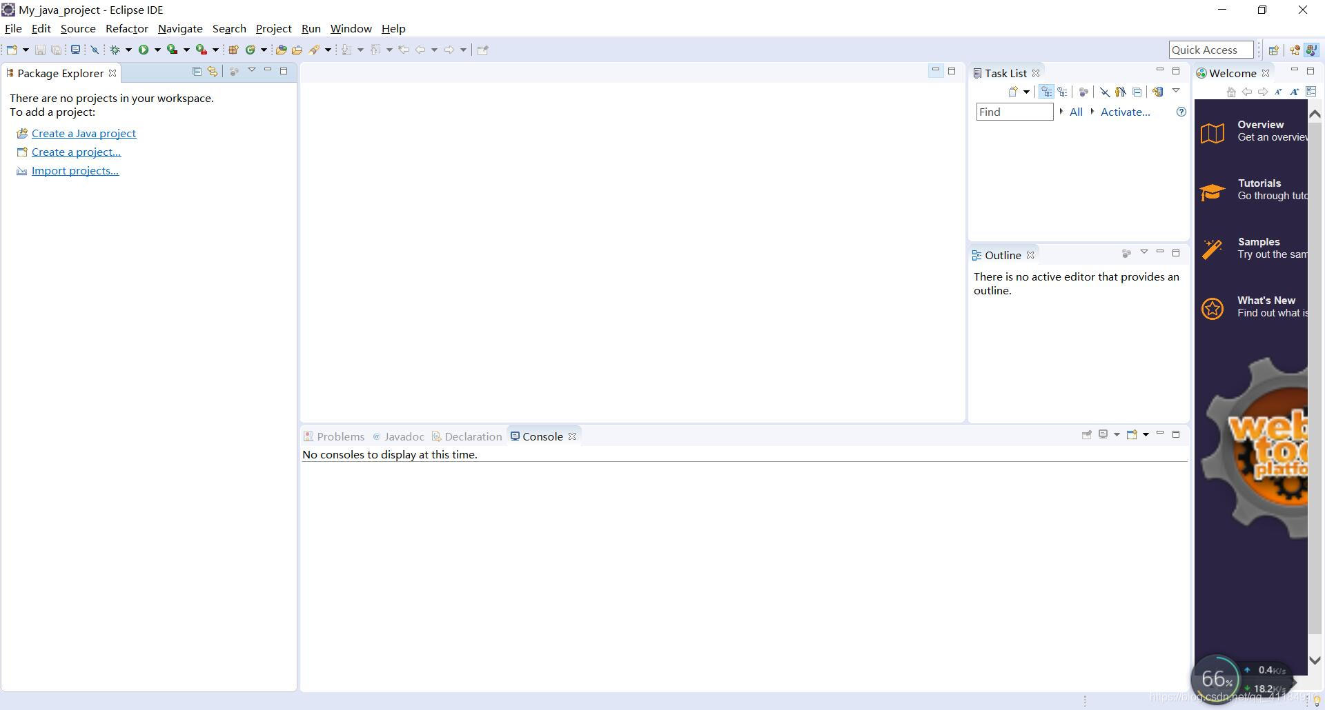Open the Search dropdown arrow in toolbar

(328, 50)
